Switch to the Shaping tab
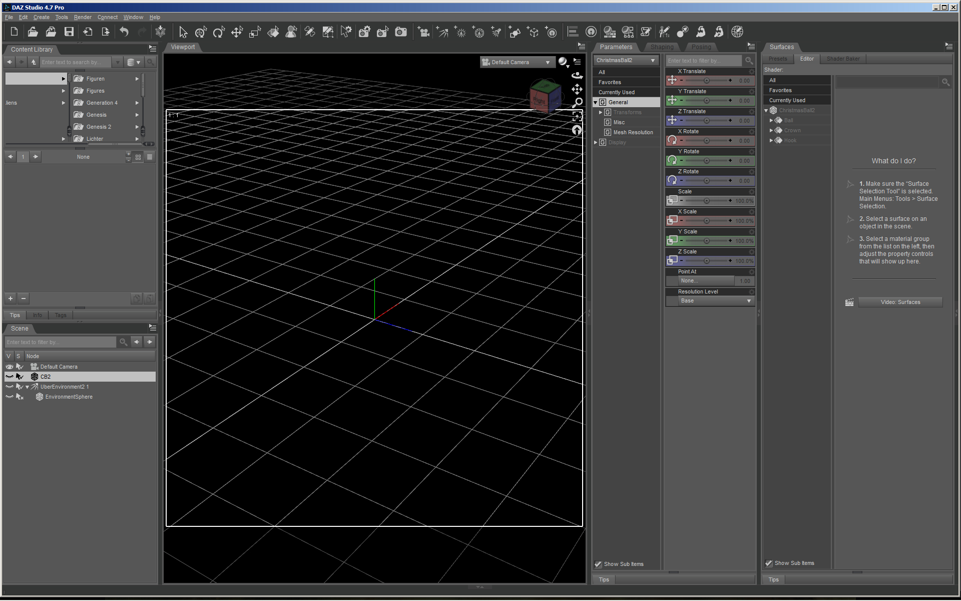 point(662,47)
